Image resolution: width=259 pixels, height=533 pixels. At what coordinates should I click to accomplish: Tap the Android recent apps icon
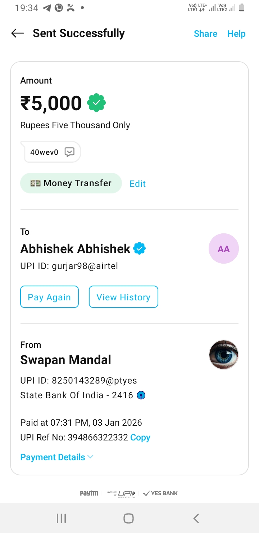pos(62,518)
